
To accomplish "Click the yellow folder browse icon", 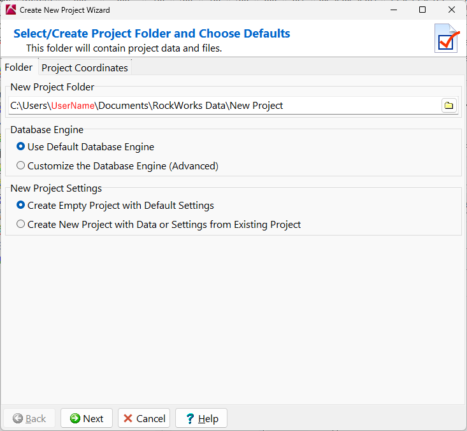I will (x=449, y=106).
